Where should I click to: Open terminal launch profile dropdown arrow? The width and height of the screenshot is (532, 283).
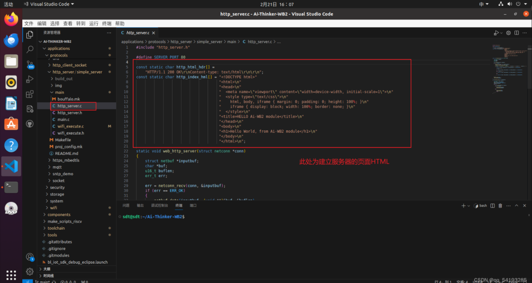[469, 206]
